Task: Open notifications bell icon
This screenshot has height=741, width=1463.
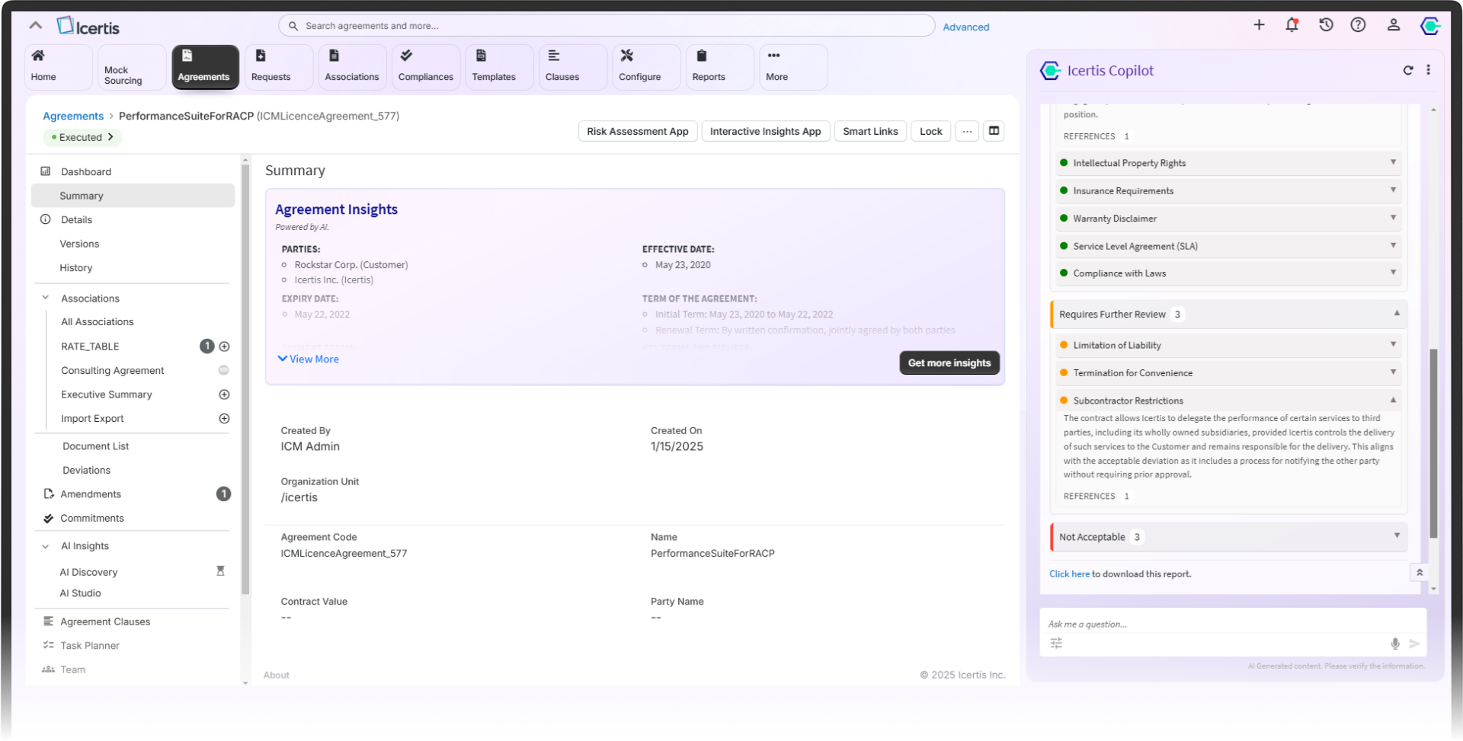Action: click(1292, 25)
